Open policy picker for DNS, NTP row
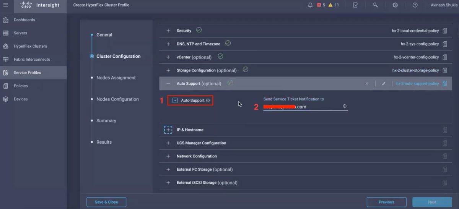 point(445,44)
